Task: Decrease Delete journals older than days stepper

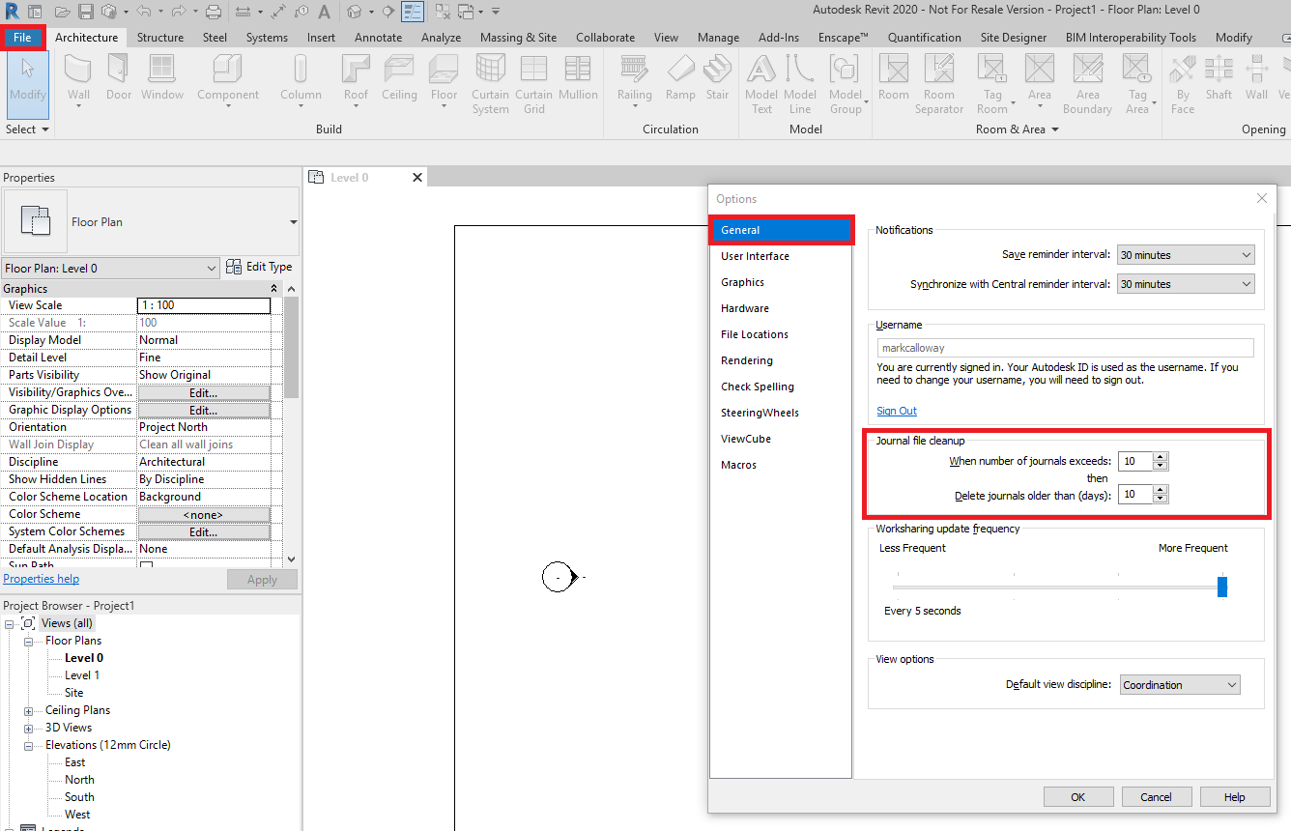Action: point(1161,499)
